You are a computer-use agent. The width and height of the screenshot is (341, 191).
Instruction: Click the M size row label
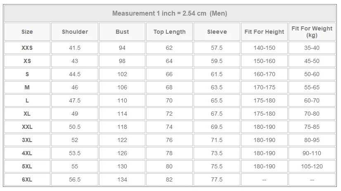click(x=27, y=87)
